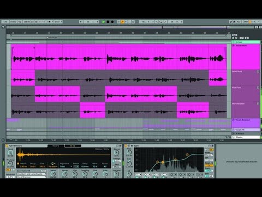Click the Stop transport button
Screen dimensions: 262x197
(108, 22)
